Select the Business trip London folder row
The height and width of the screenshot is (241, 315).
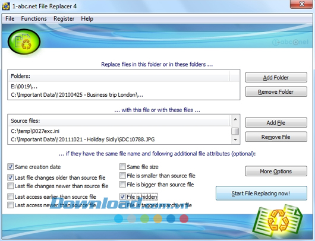point(124,95)
